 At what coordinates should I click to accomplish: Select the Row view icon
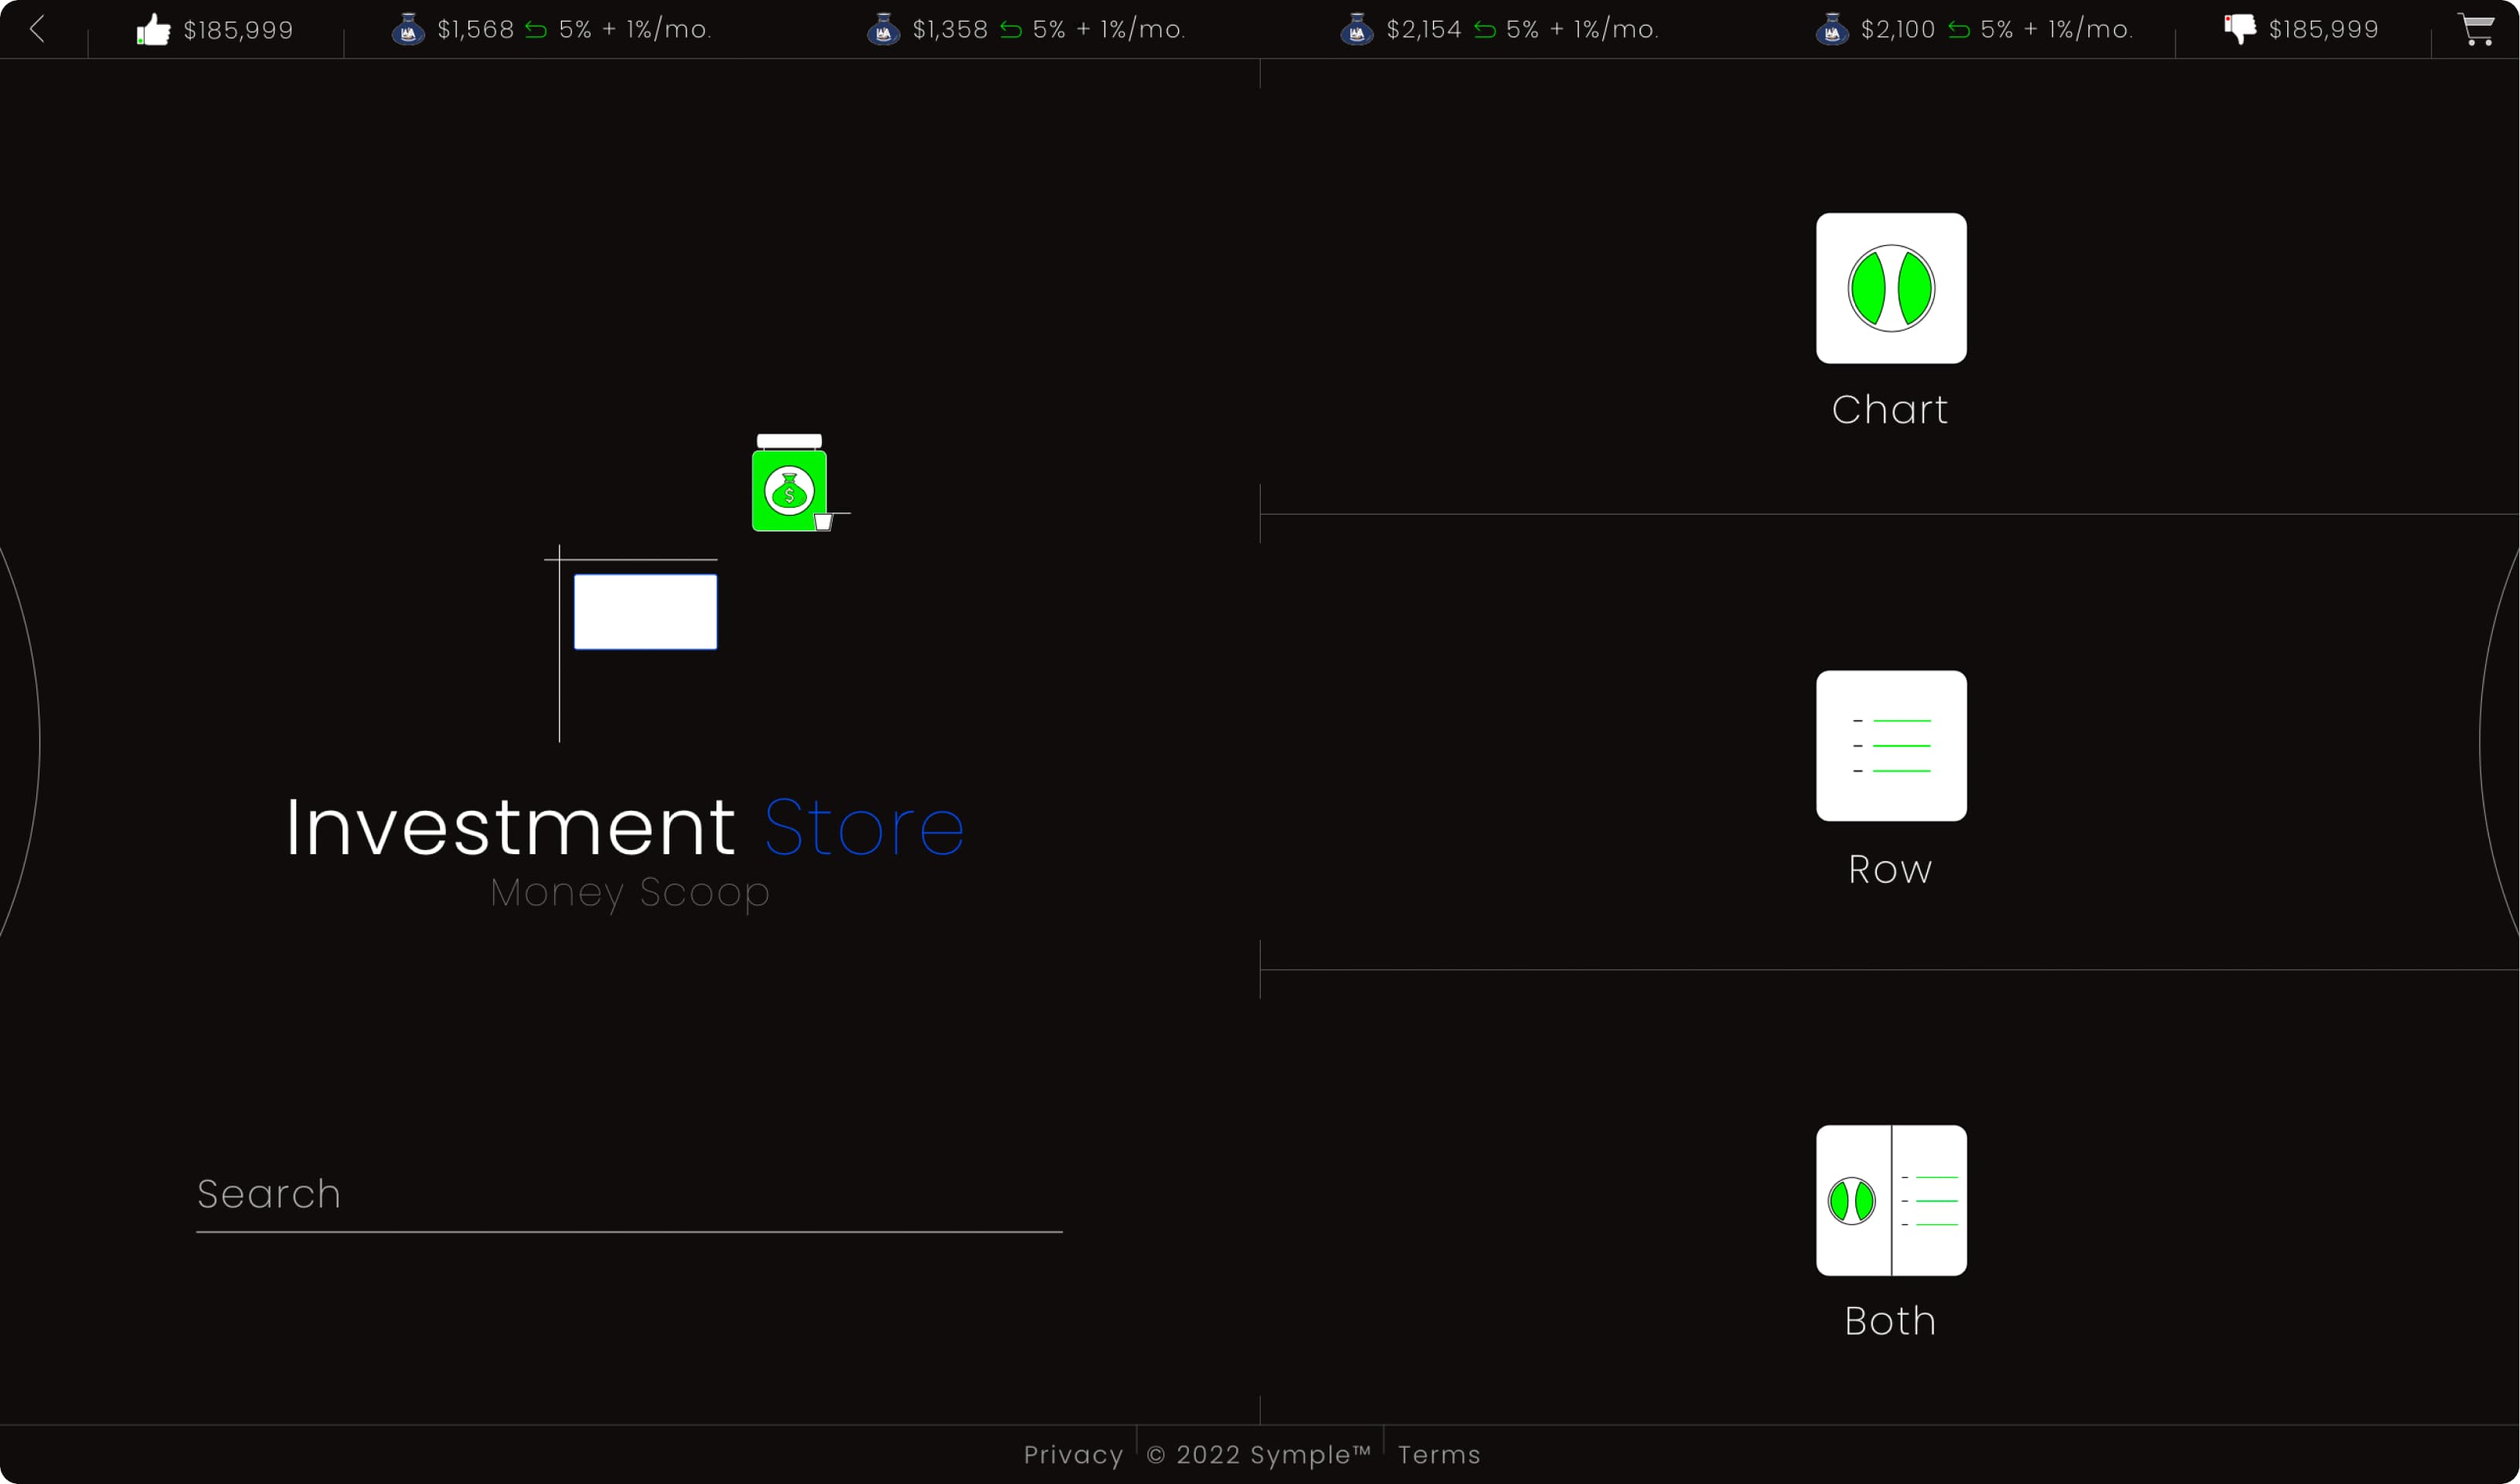[x=1890, y=746]
